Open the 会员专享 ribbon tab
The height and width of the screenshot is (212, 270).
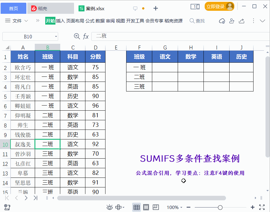click(154, 21)
